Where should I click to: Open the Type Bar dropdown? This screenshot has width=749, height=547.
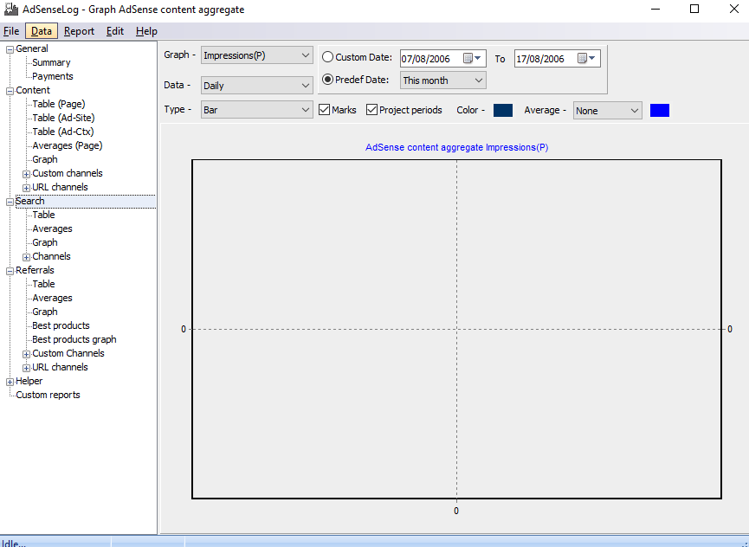(x=257, y=110)
